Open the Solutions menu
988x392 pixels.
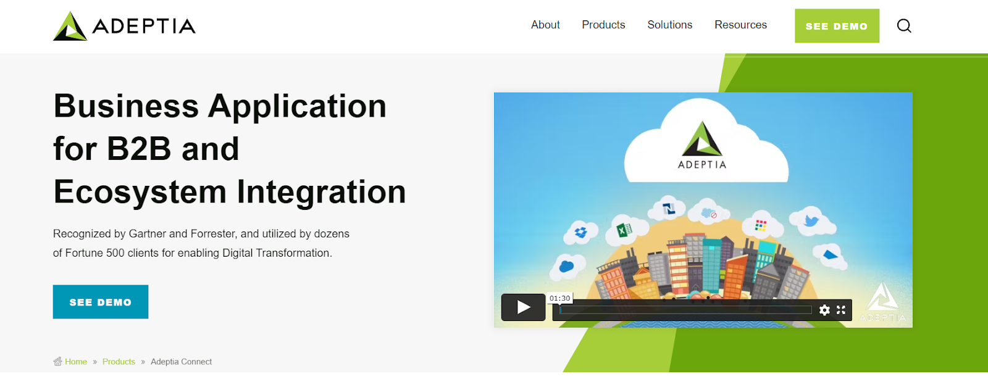click(x=669, y=25)
